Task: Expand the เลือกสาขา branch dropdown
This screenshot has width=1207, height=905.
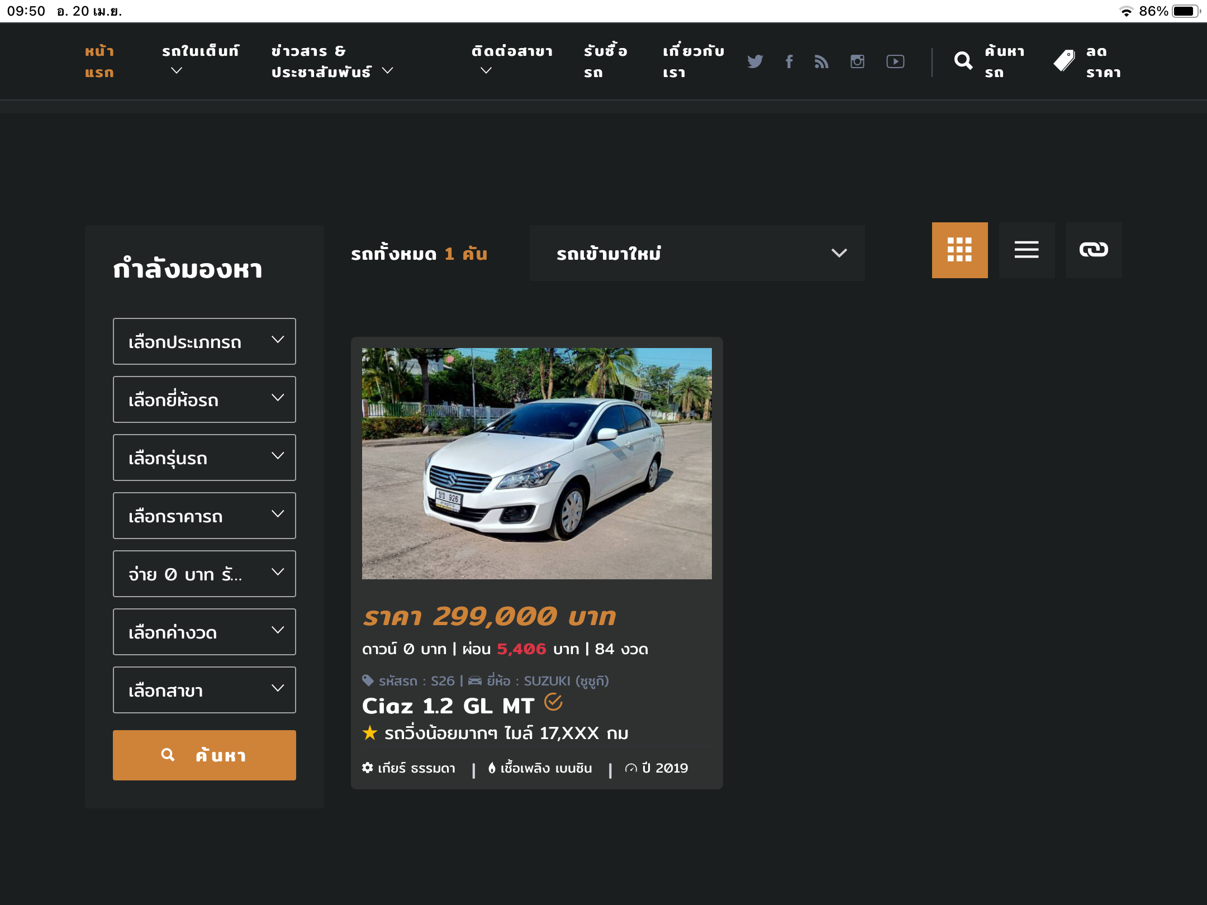Action: click(205, 690)
